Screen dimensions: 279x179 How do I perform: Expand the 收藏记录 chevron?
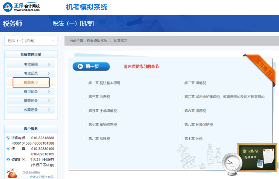49,110
